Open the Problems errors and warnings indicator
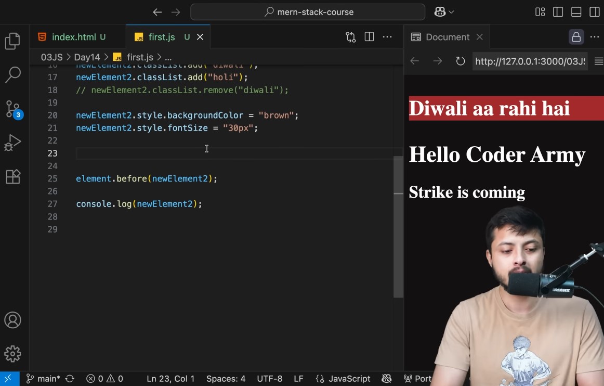The width and height of the screenshot is (604, 386). pyautogui.click(x=105, y=379)
